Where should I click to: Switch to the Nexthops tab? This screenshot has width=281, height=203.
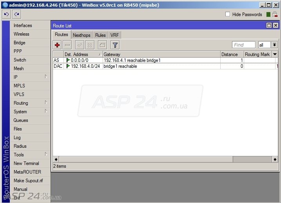[x=82, y=35]
